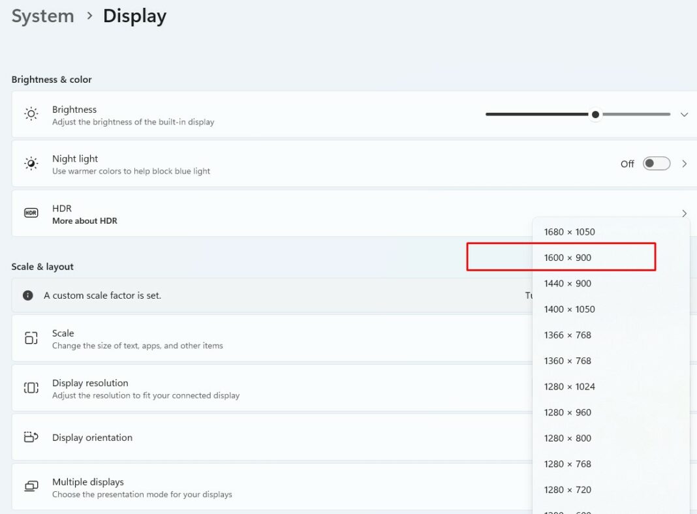The height and width of the screenshot is (514, 697).
Task: Select the 1280 × 1024 resolution
Action: 570,386
